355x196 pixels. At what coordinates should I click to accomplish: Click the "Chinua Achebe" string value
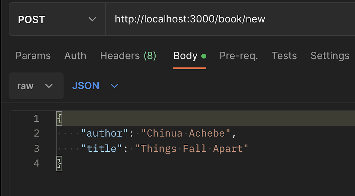click(x=186, y=133)
